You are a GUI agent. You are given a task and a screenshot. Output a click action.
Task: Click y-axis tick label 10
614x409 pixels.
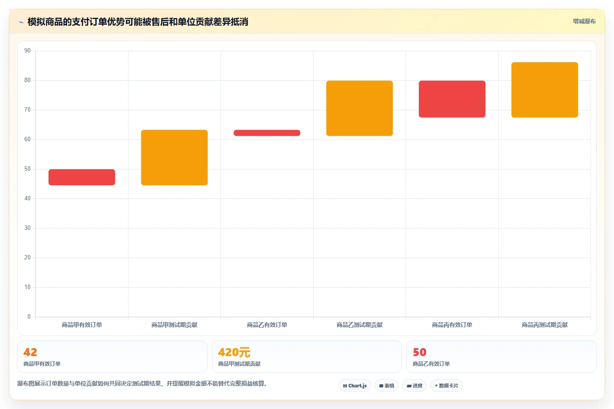point(27,287)
